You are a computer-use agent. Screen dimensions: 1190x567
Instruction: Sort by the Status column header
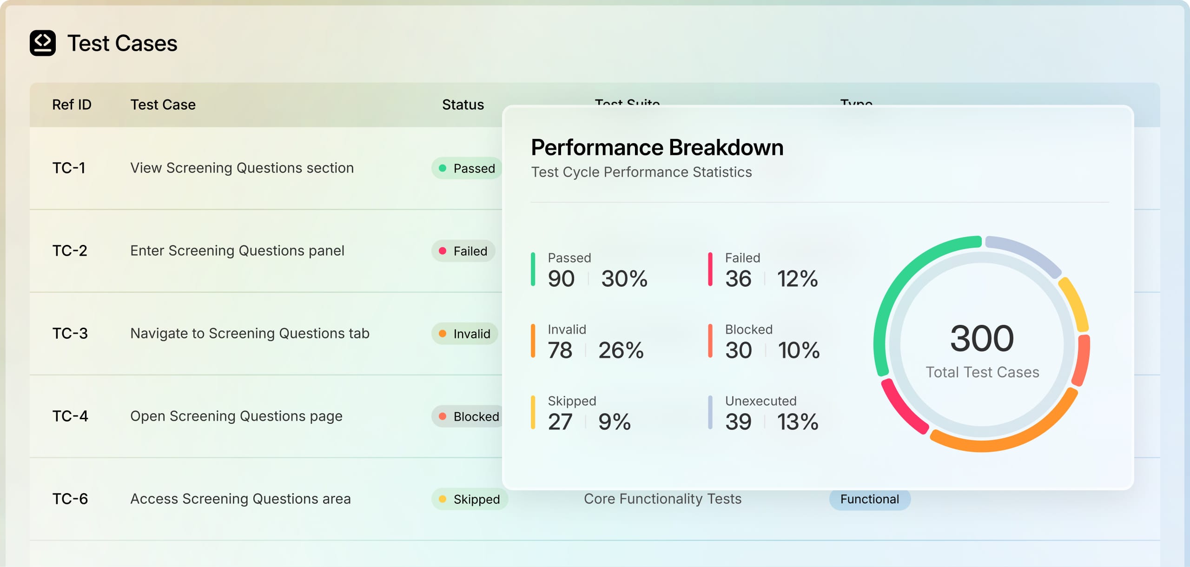pyautogui.click(x=463, y=105)
